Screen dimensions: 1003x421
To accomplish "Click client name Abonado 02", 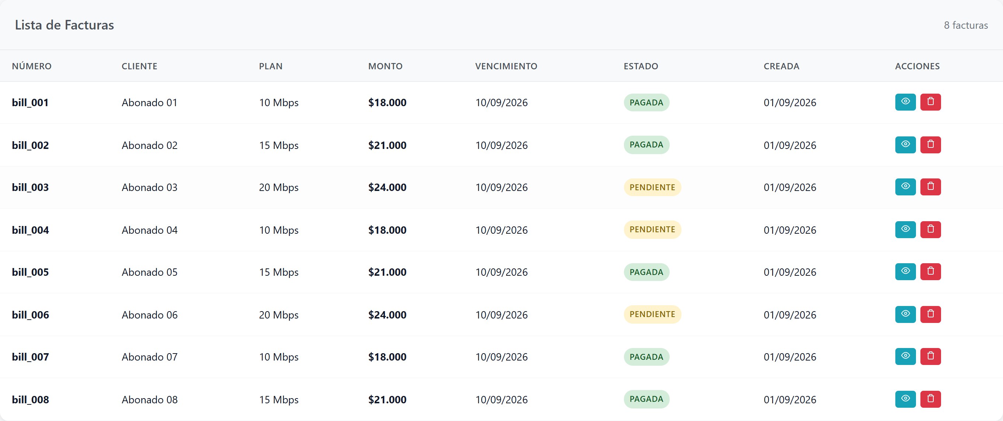I will point(149,145).
